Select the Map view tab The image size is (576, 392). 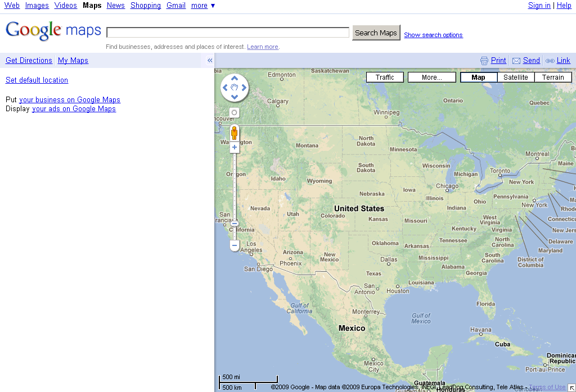[478, 77]
